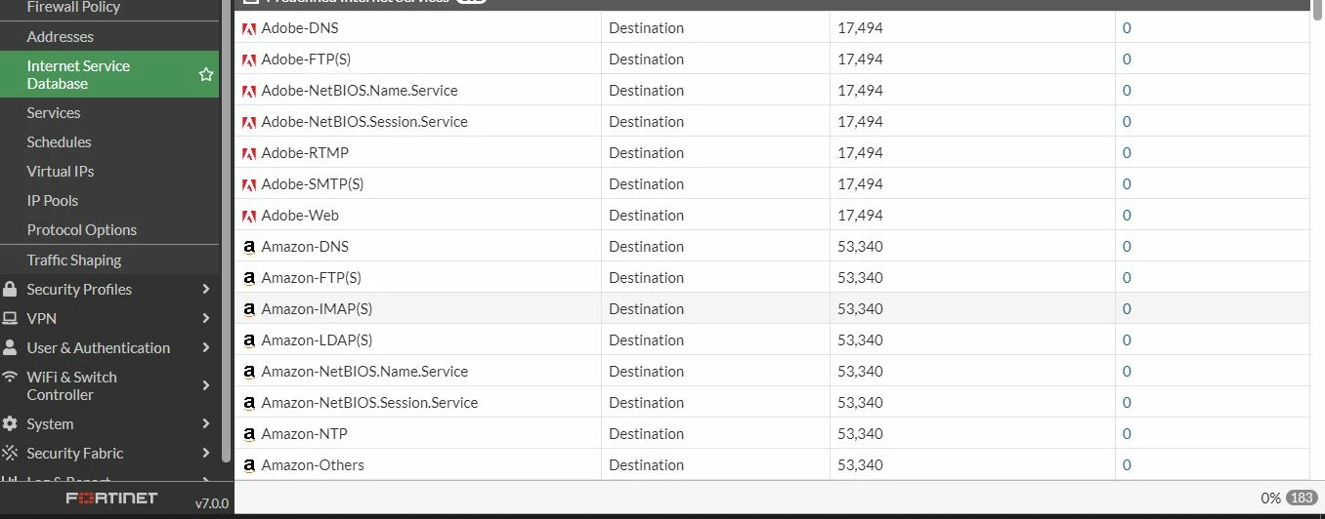
Task: Open reference count 0 for Adobe-DNS
Action: 1127,28
